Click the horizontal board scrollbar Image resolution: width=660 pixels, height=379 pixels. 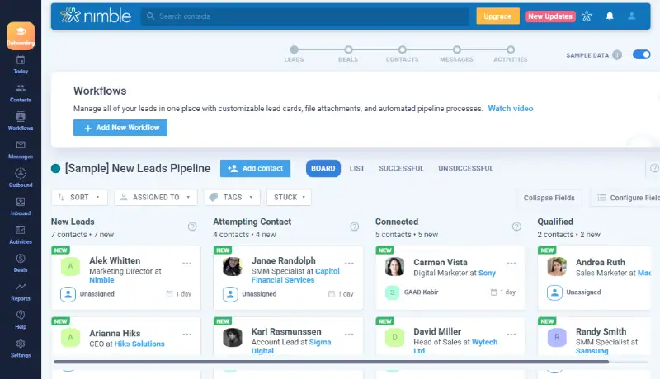click(x=331, y=362)
